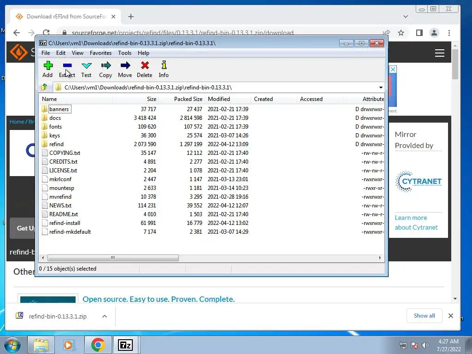Click the COPYING.txt file icon

tap(45, 153)
